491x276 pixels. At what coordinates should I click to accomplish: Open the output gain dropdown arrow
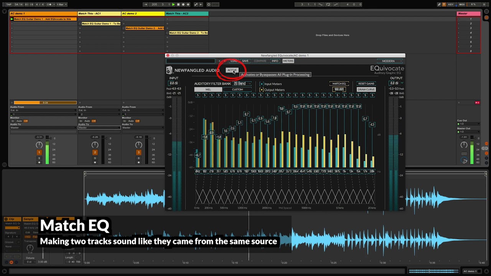(402, 83)
